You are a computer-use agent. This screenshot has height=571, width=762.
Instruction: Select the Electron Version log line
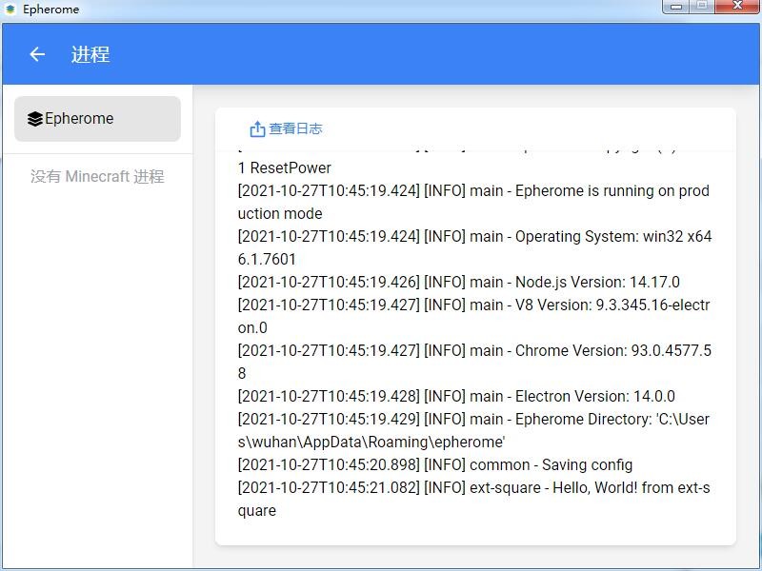click(456, 397)
